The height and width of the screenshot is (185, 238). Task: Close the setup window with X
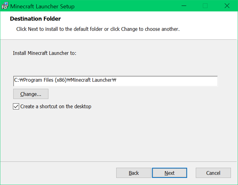(x=227, y=6)
